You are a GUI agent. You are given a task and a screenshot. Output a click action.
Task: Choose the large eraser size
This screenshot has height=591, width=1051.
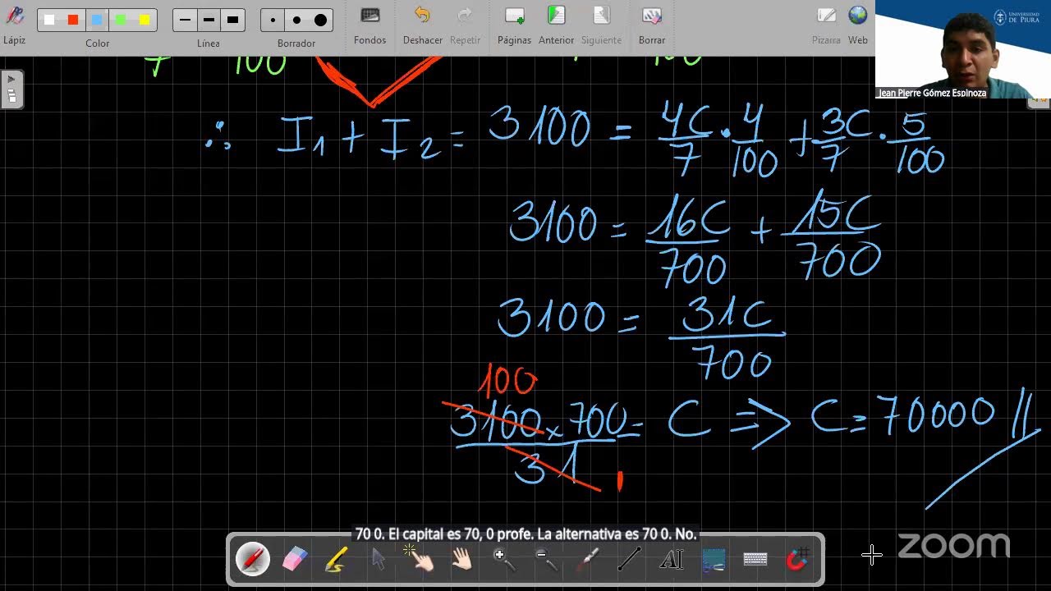(320, 20)
